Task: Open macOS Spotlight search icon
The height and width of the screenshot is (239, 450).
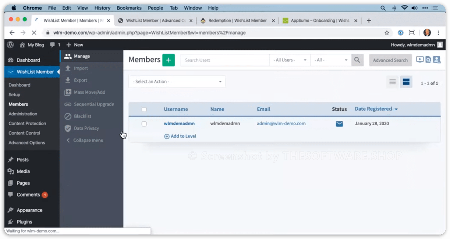Action: pos(383,8)
